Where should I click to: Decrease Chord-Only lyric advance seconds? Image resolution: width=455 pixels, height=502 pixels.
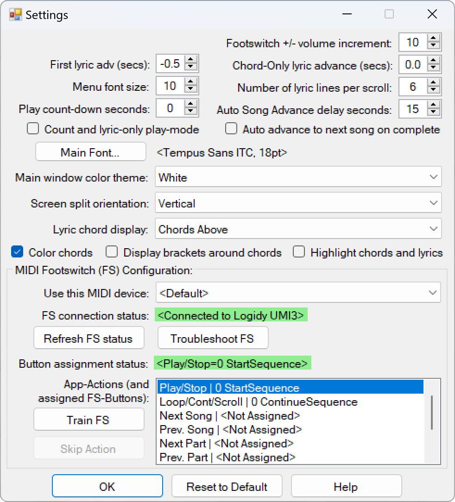coord(433,68)
